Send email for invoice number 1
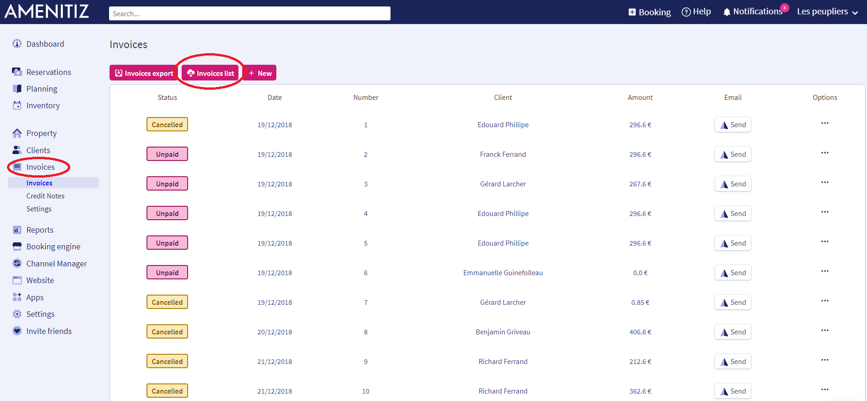 [x=733, y=125]
